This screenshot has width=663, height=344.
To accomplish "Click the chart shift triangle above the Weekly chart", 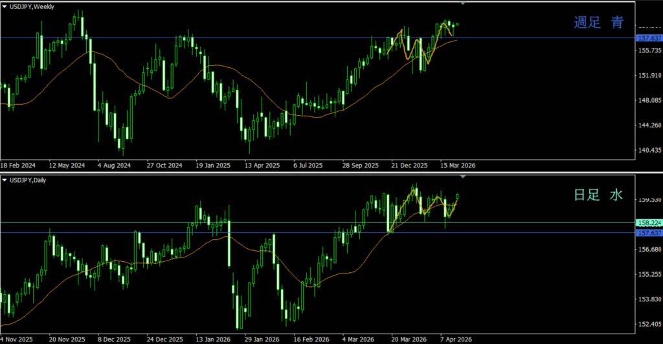I will pyautogui.click(x=462, y=3).
